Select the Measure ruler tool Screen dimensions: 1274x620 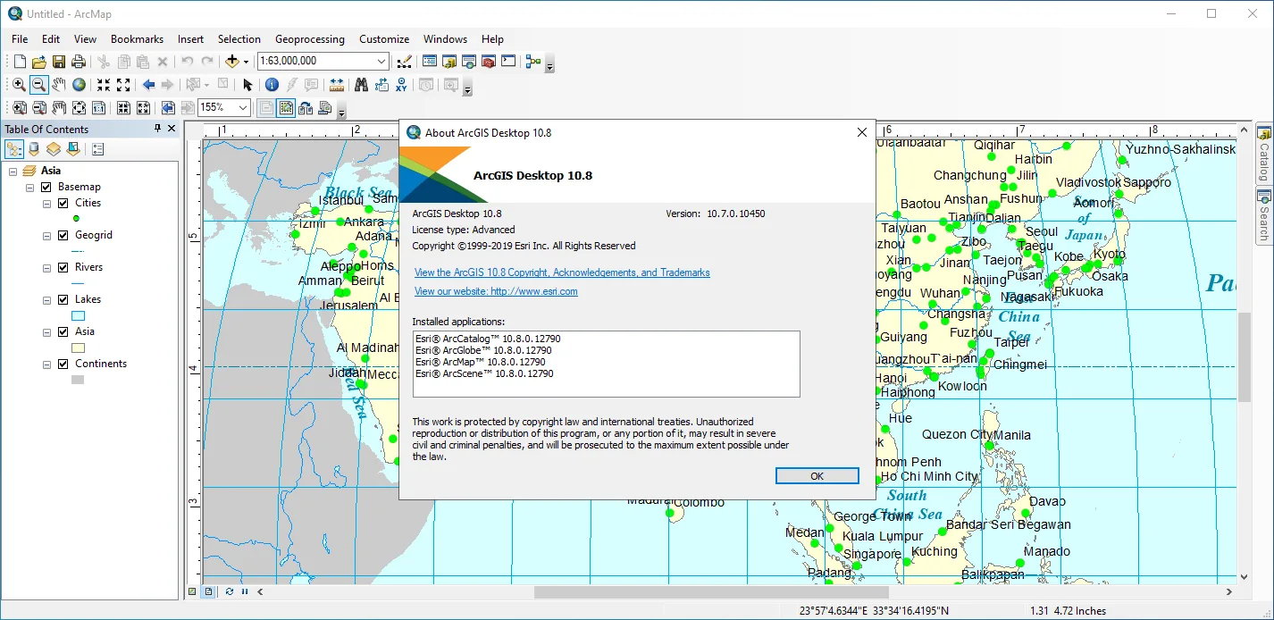pos(337,85)
